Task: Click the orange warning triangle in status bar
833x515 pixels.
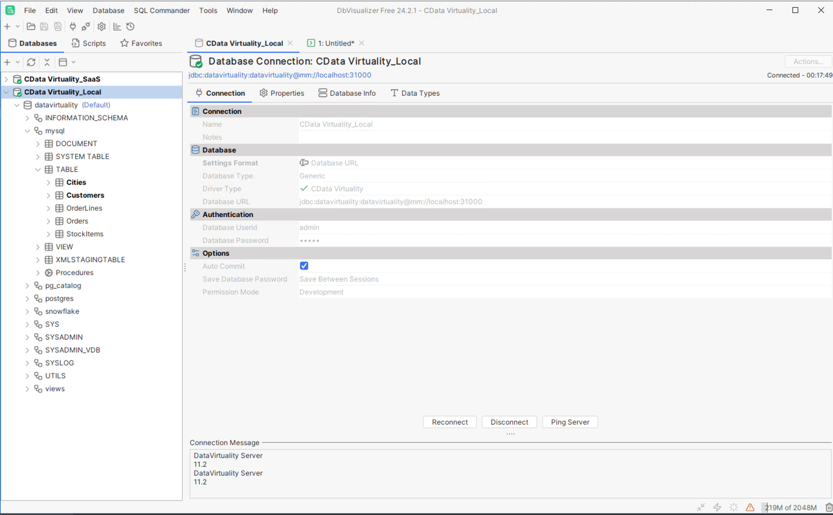Action: (x=750, y=507)
